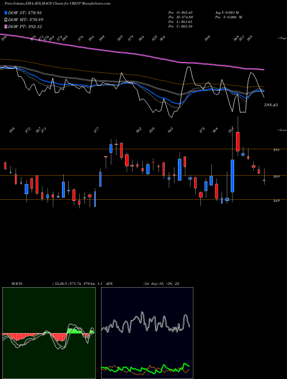Click the ADX '(14 day) 18, +28, -22' text
Image resolution: width=287 pixels, height=379 pixels.
[161, 284]
